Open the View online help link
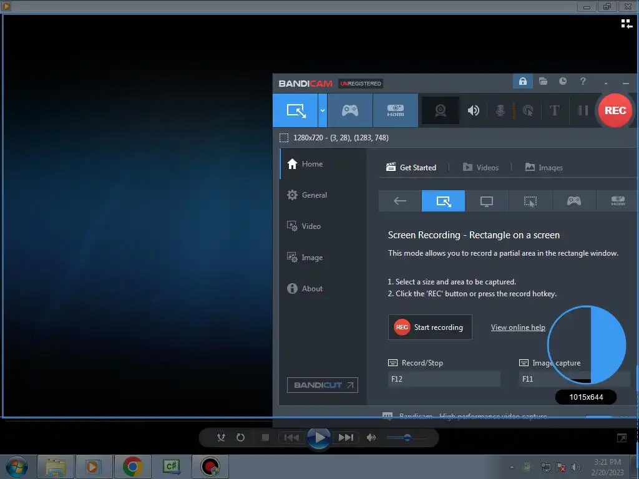639x479 pixels. [x=518, y=327]
